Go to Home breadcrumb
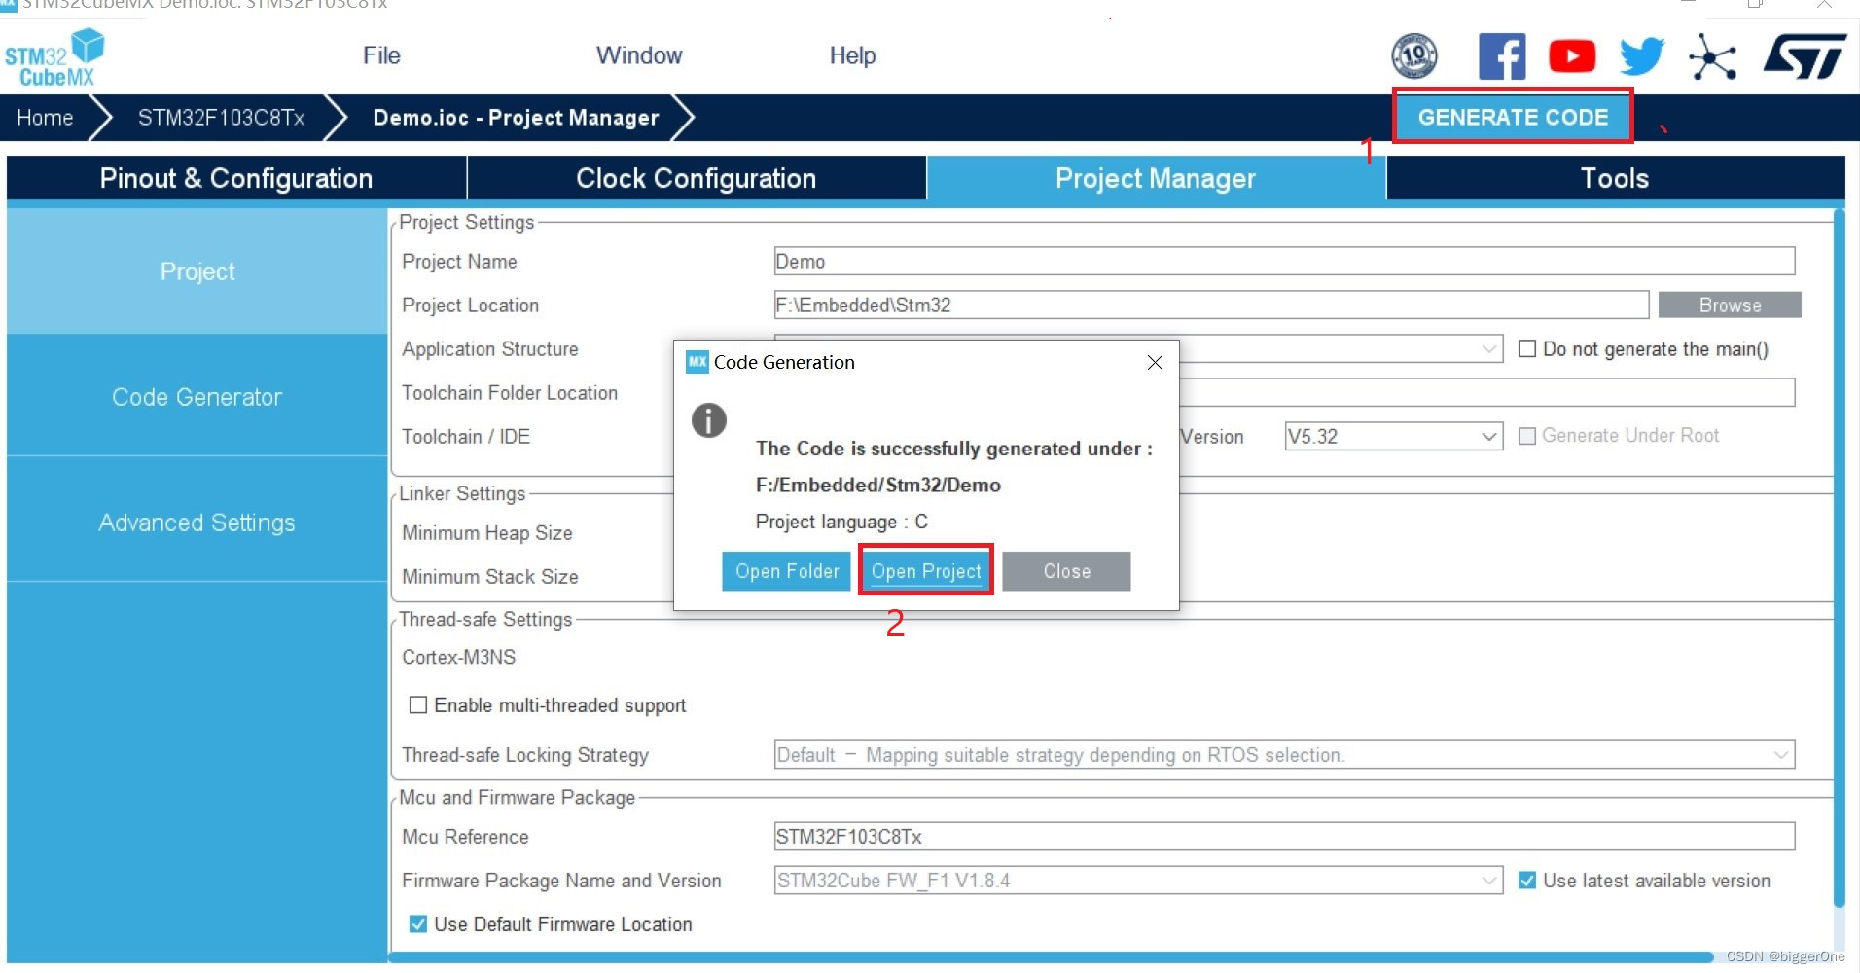The height and width of the screenshot is (973, 1860). (x=46, y=118)
